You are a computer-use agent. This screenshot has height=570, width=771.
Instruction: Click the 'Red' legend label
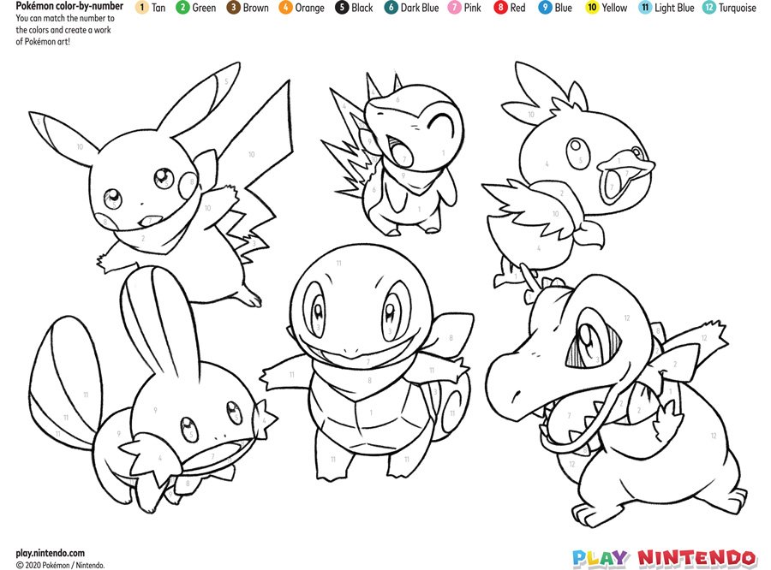[517, 8]
